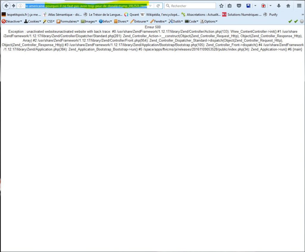Open Le Trésor de la Langue bookmark
Image resolution: width=305 pixels, height=252 pixels.
103,15
